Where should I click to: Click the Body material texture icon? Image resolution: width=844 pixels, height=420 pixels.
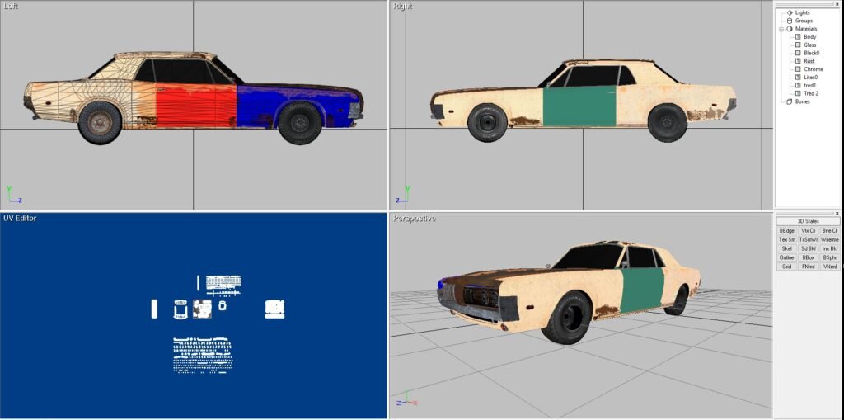coord(797,37)
